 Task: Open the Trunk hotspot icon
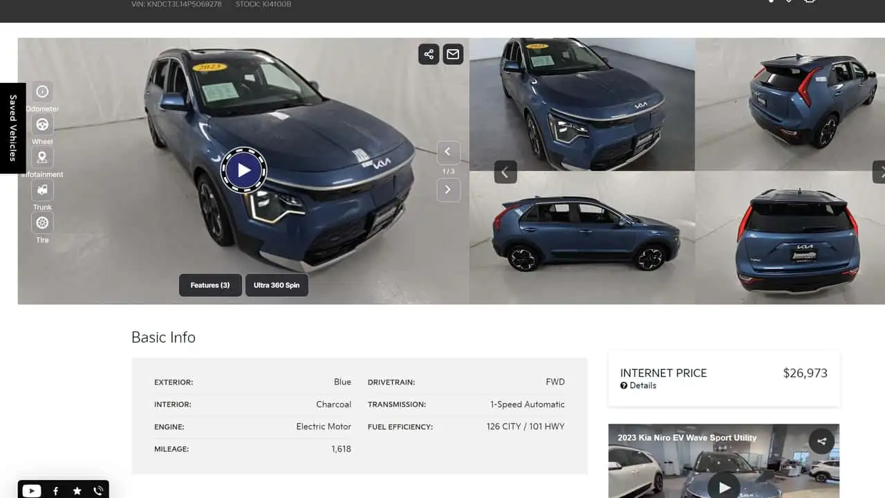42,190
